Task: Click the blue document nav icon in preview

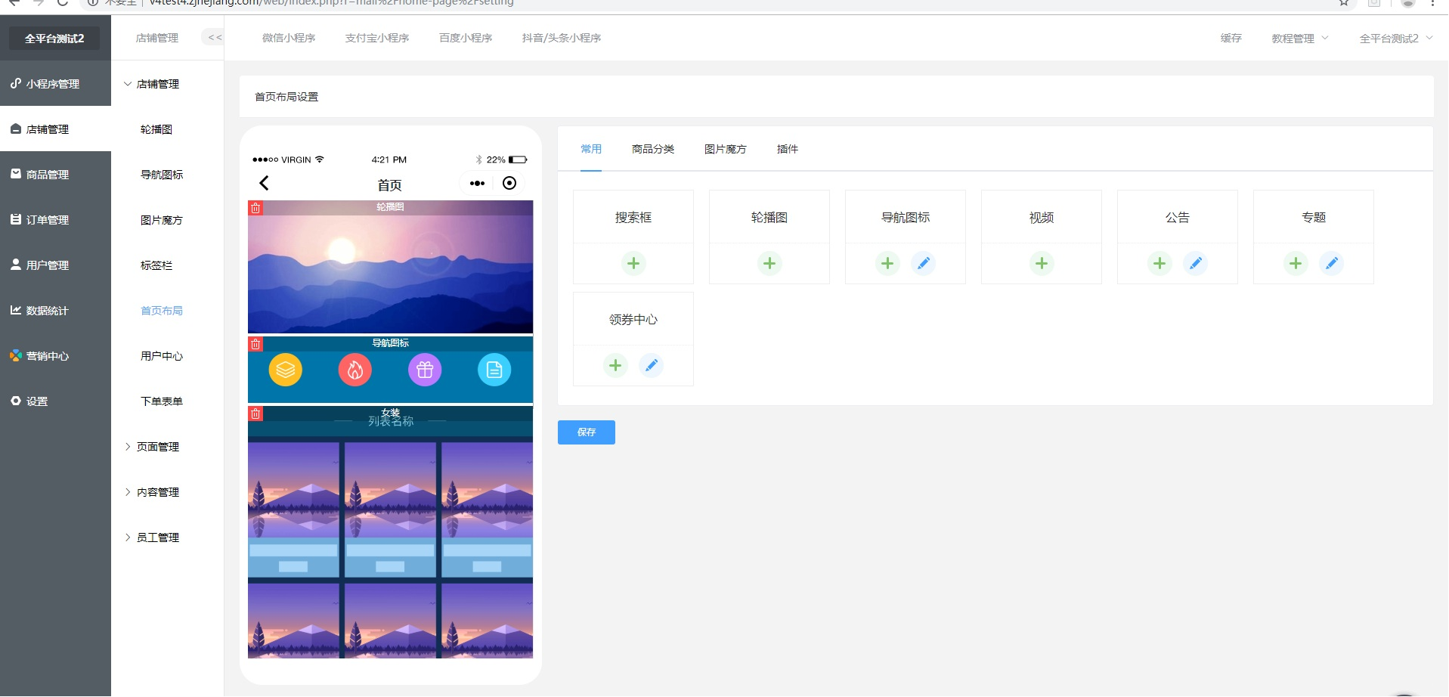Action: tap(494, 370)
